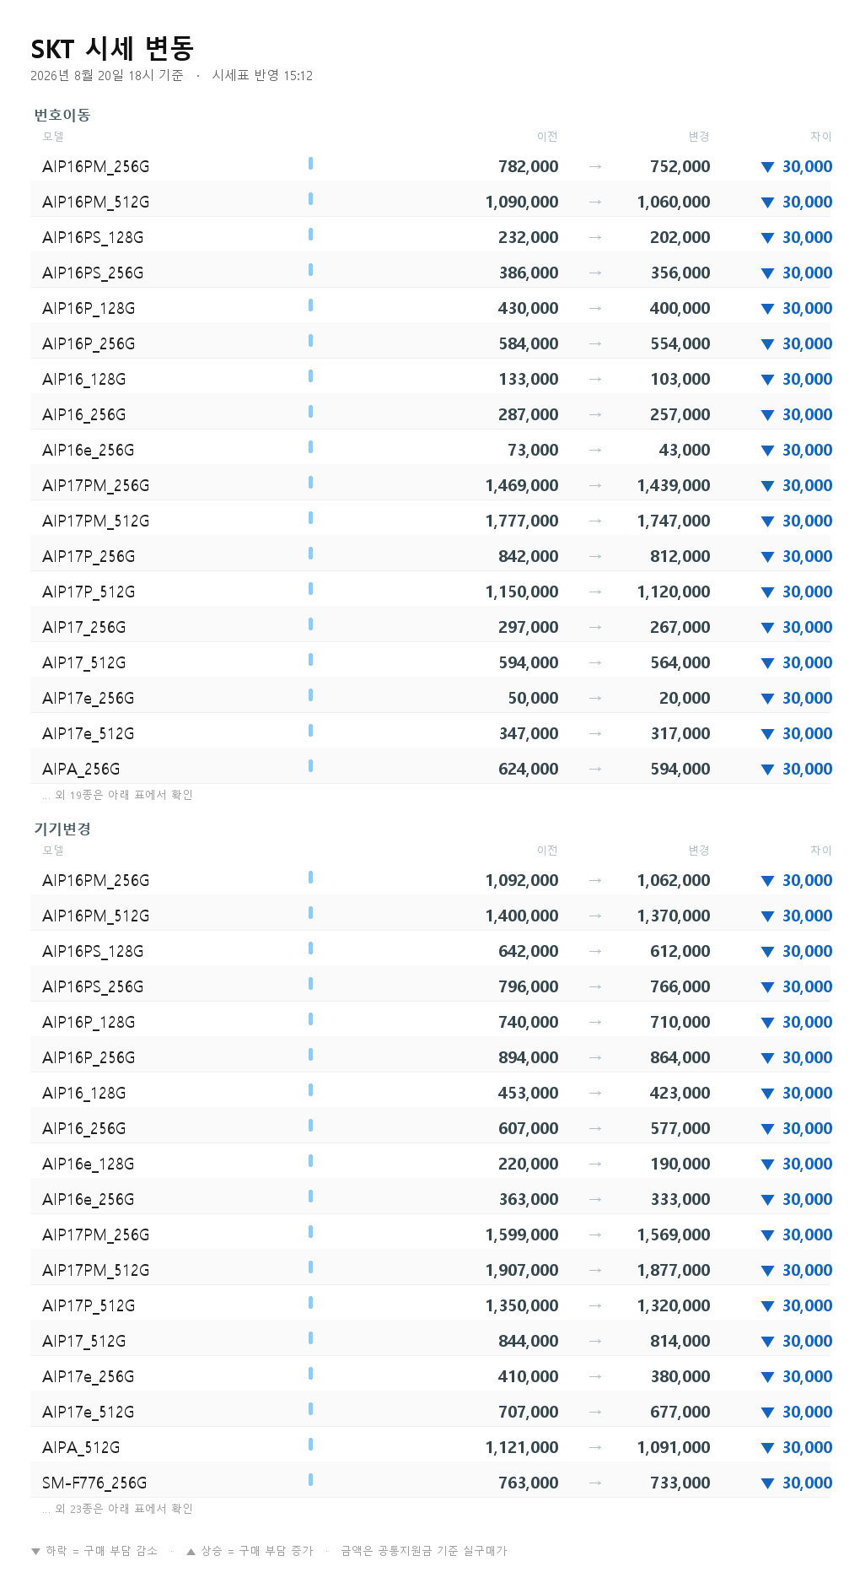Click the down triangle in 번호이동 AIPA_256G row
The height and width of the screenshot is (1583, 860).
click(767, 770)
